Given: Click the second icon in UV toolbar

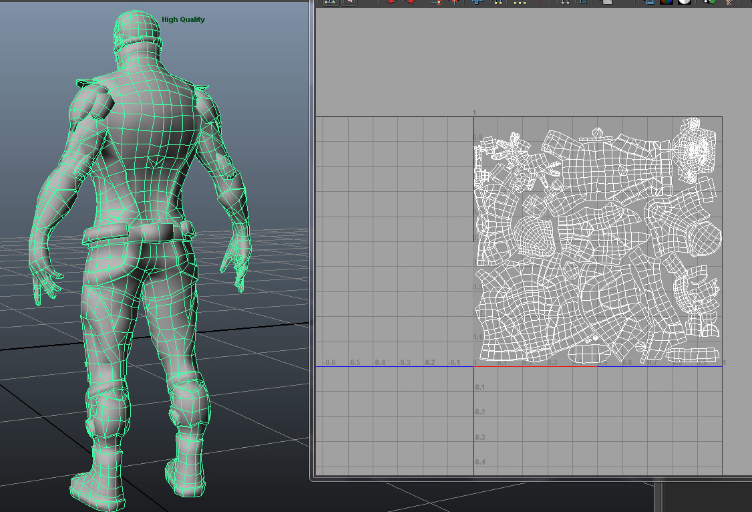Looking at the screenshot, I should point(349,2).
